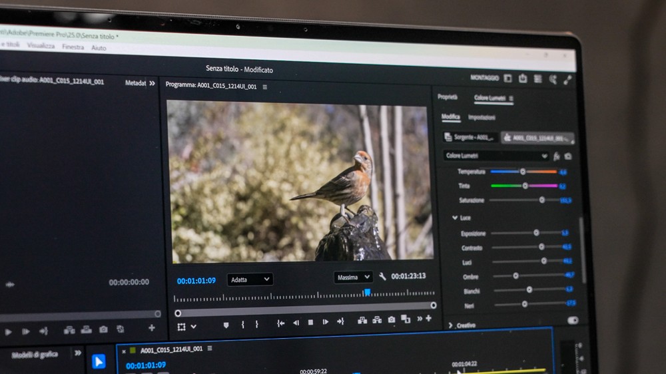Image resolution: width=666 pixels, height=374 pixels.
Task: Stop playback in the Program monitor
Action: pyautogui.click(x=310, y=323)
